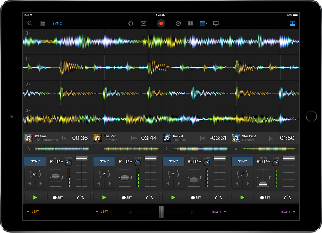This screenshot has height=233, width=322.
Task: Switch to two-deck split view icon
Action: click(x=190, y=23)
